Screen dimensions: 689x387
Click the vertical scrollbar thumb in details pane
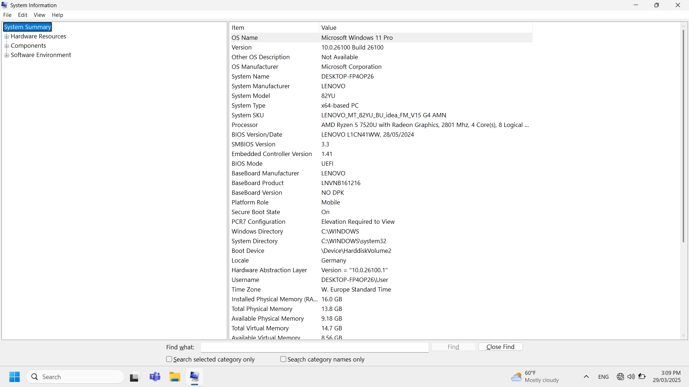(x=683, y=136)
